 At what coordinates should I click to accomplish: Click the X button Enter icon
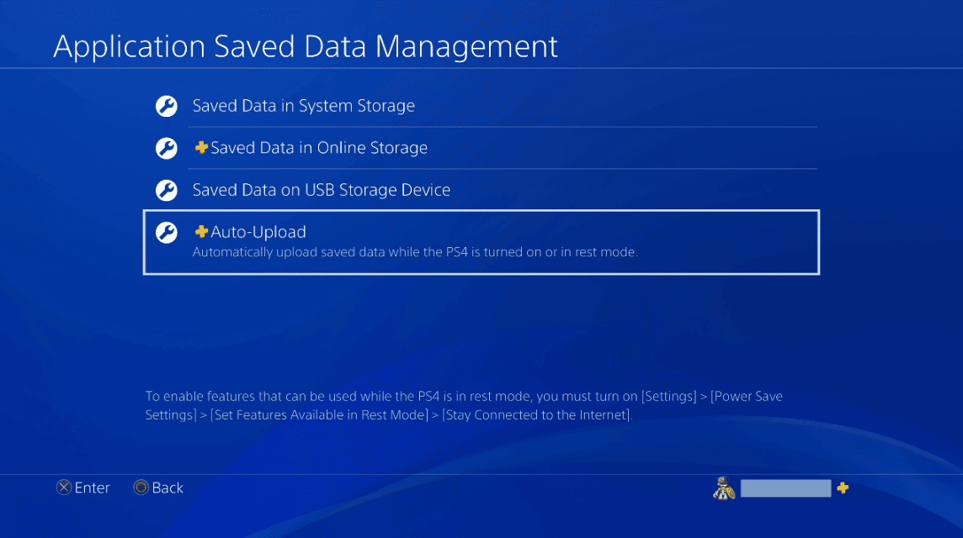[x=63, y=488]
